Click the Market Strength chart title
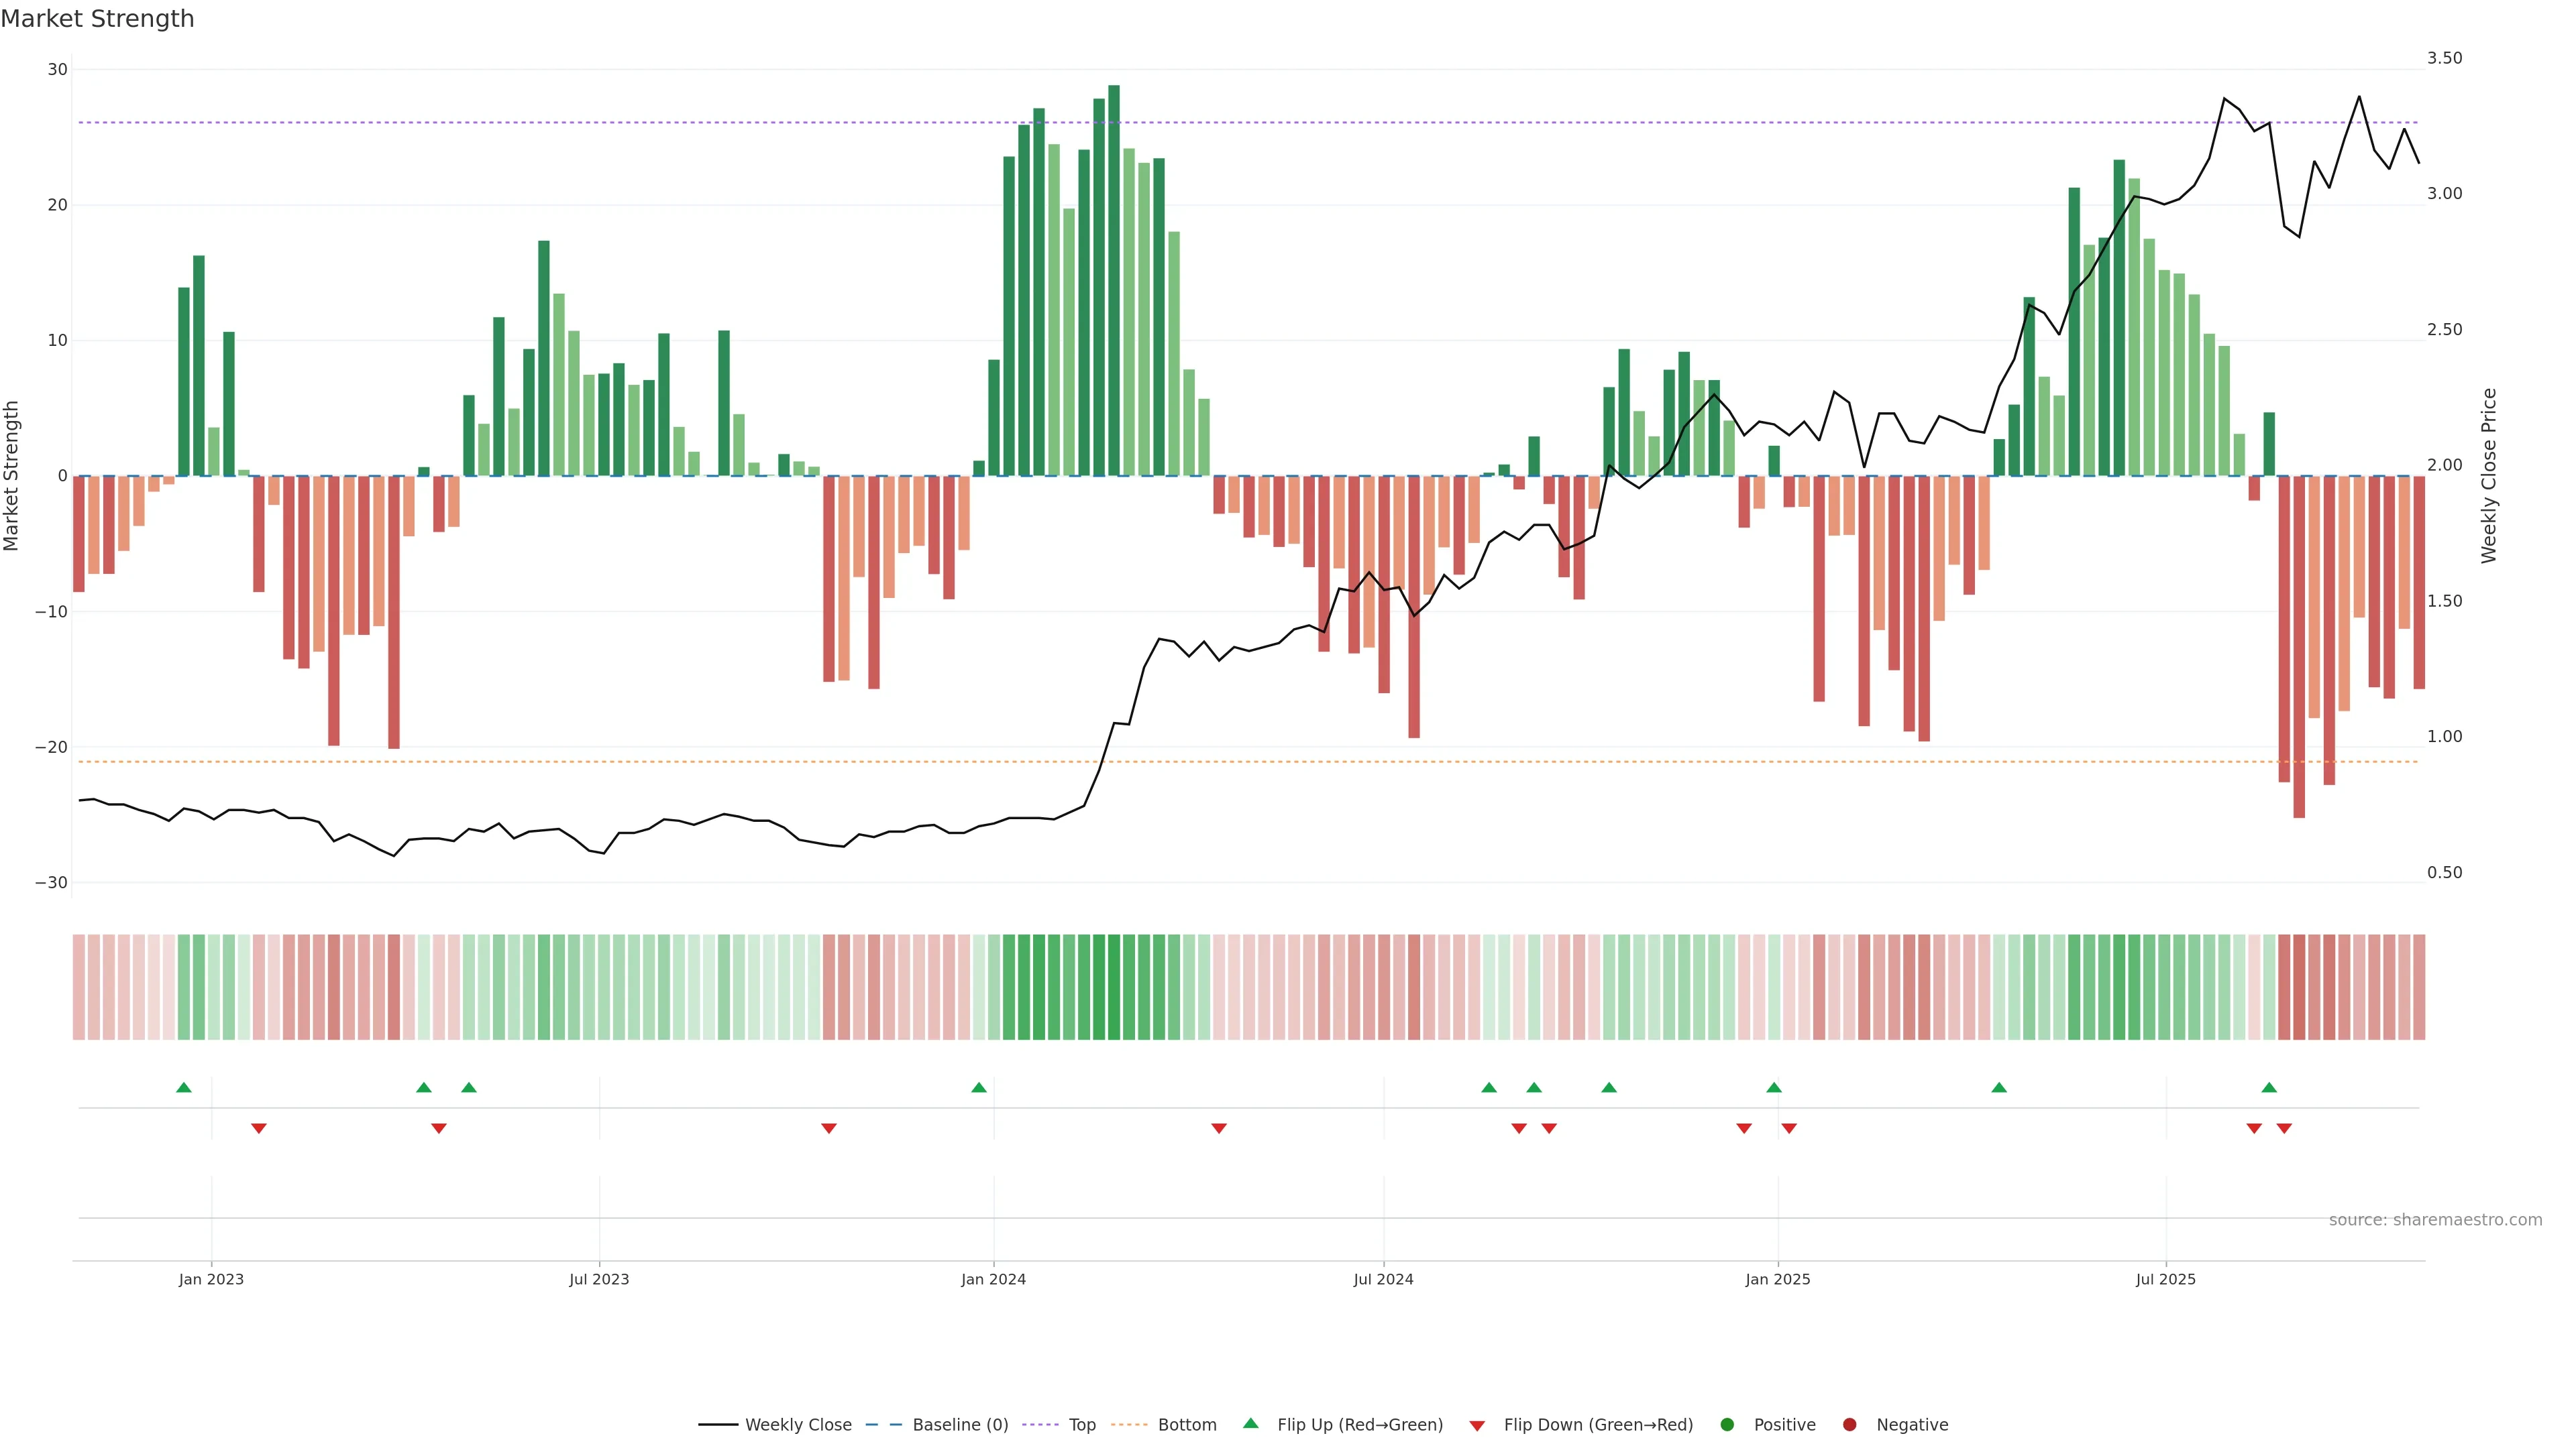 click(98, 19)
